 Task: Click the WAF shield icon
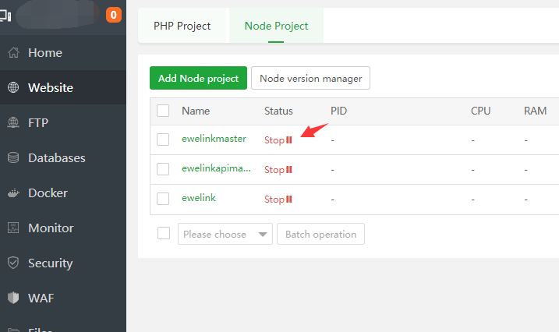coord(13,298)
